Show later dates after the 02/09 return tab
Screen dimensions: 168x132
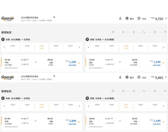click(x=164, y=106)
